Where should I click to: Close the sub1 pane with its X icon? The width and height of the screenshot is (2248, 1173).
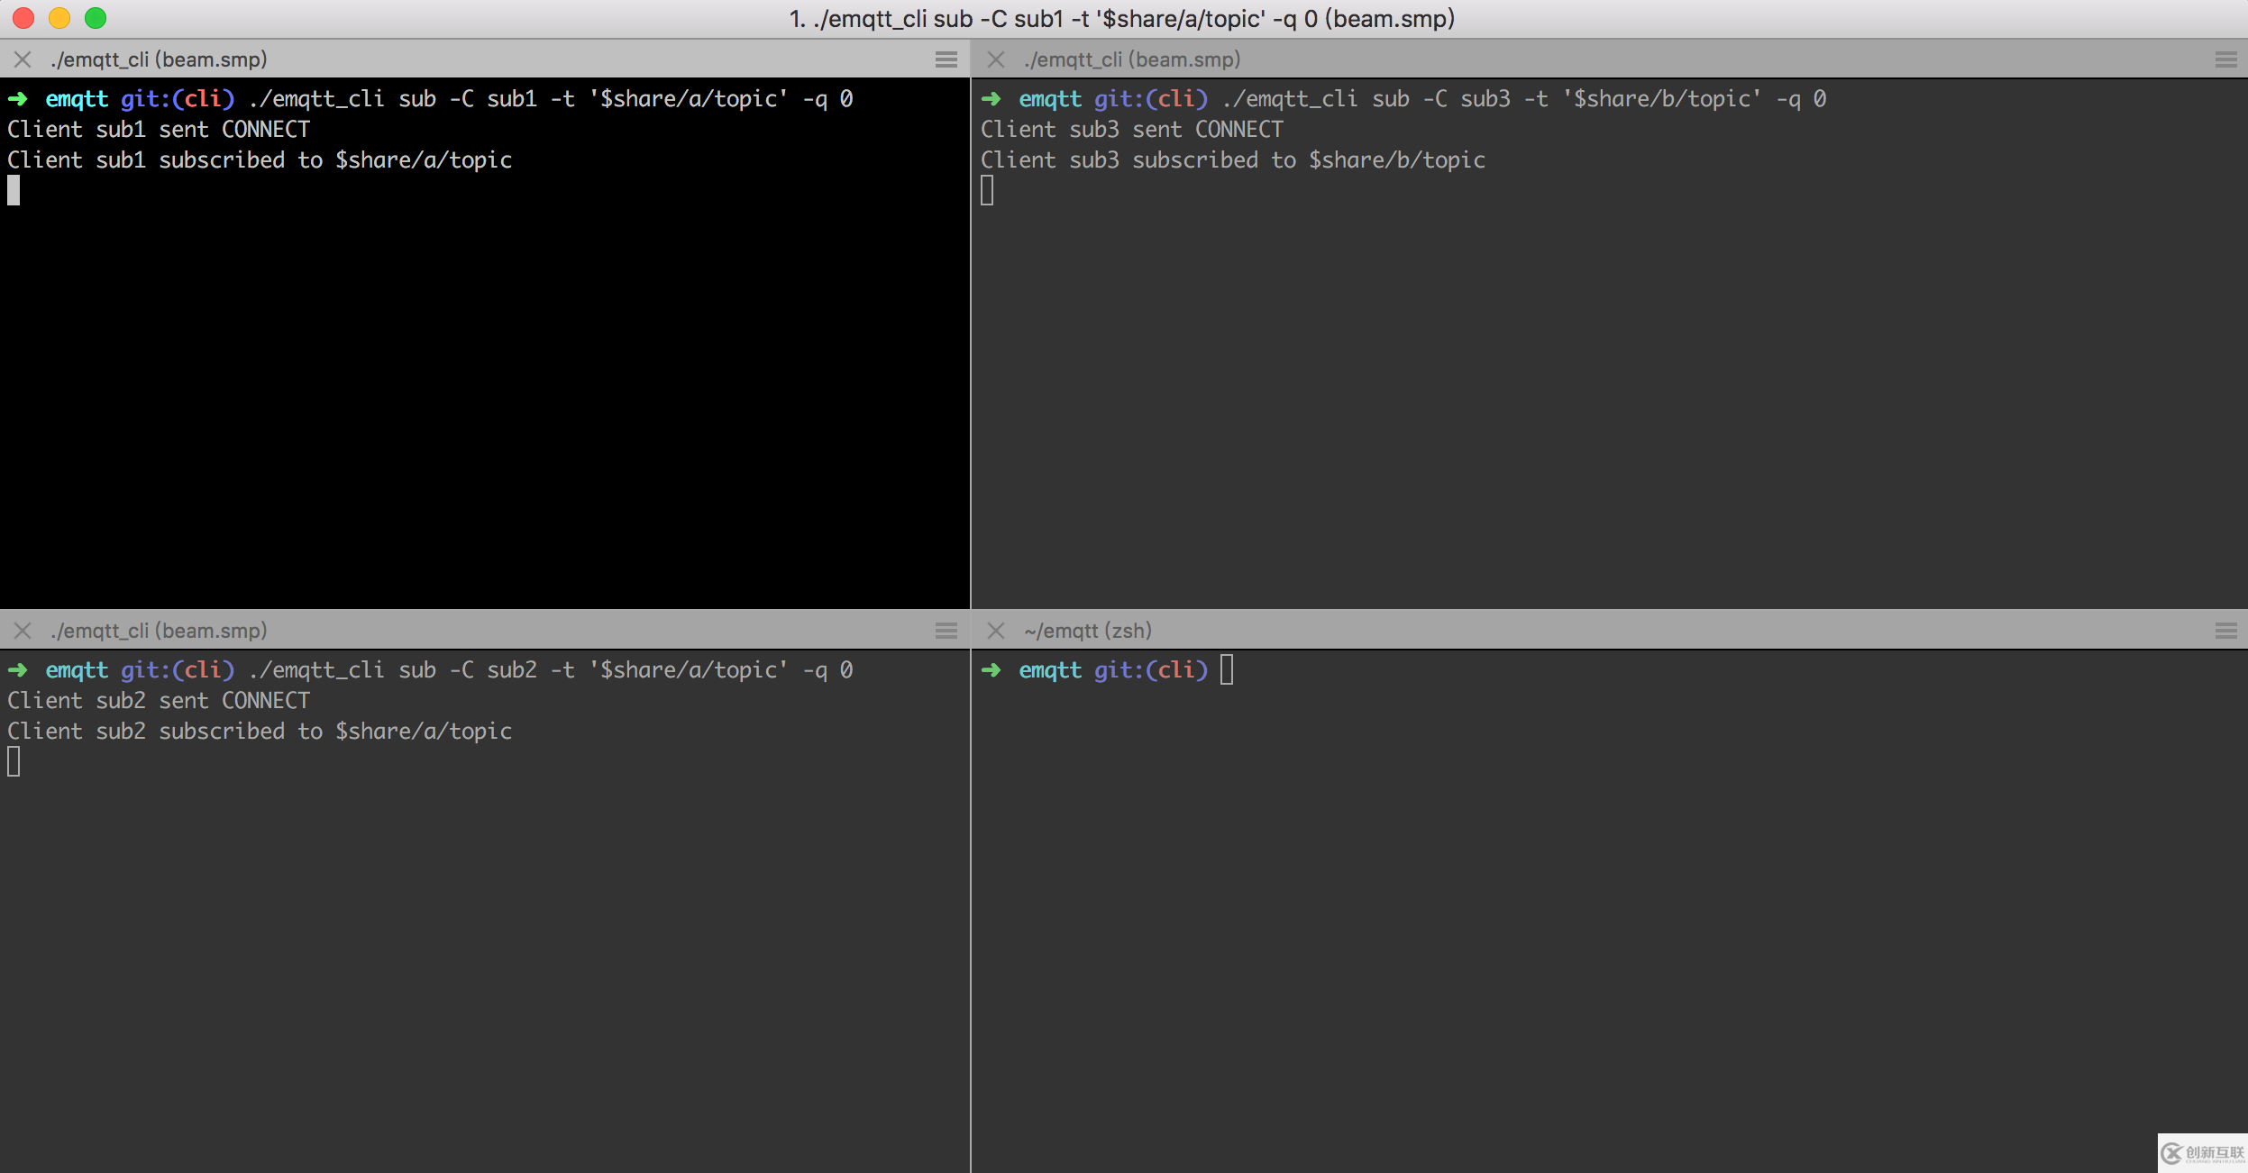click(x=23, y=59)
